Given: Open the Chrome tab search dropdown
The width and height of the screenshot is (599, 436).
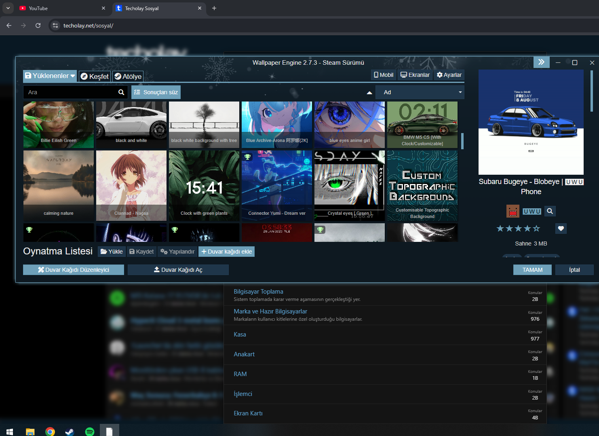Looking at the screenshot, I should click(8, 8).
